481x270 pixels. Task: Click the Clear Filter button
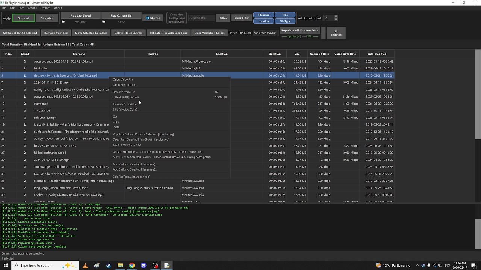pos(242,18)
